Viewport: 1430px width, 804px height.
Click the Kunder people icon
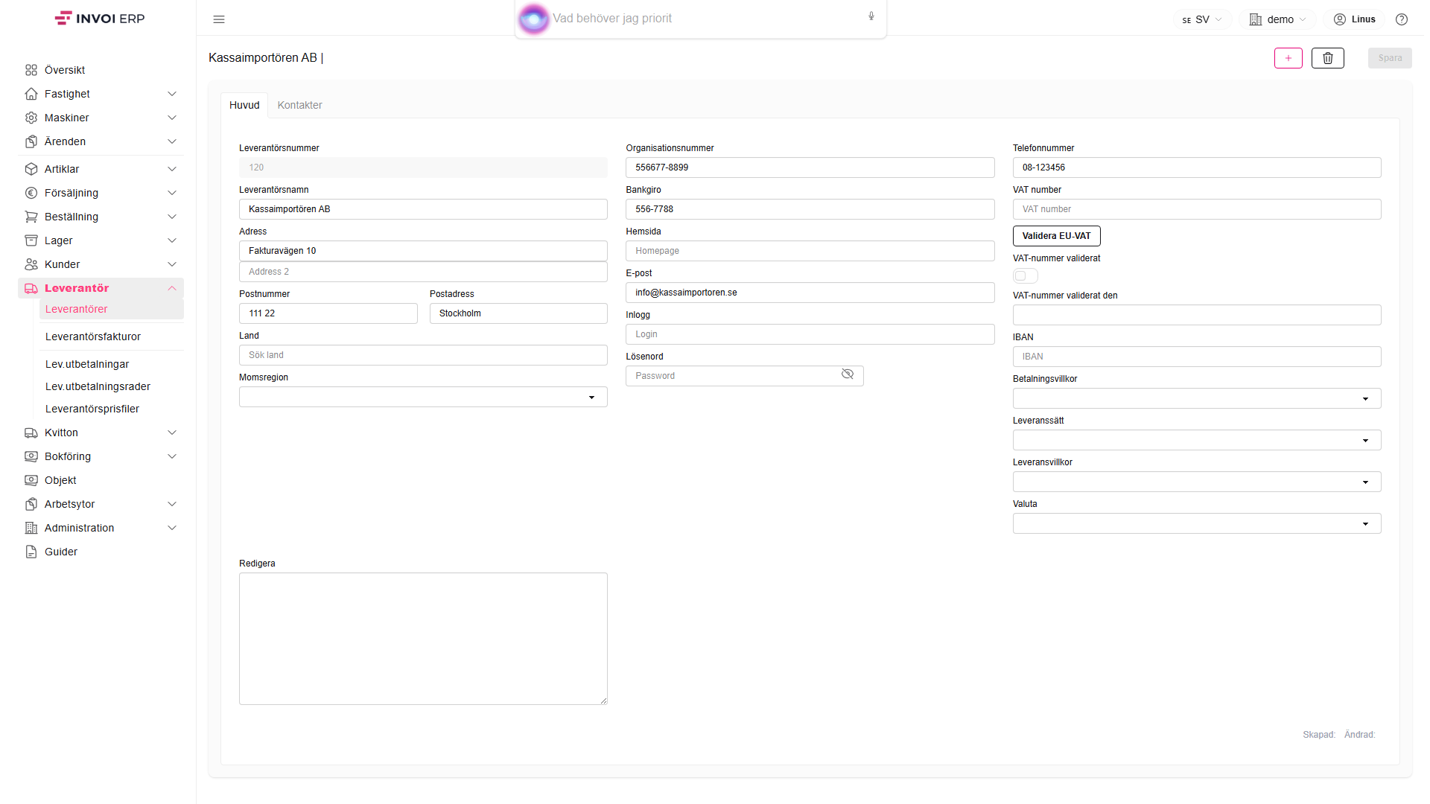(x=31, y=264)
